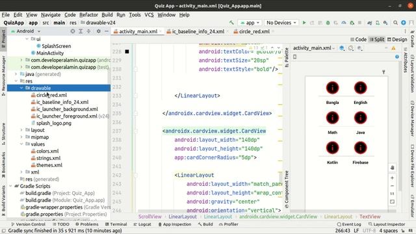Open the Navigate menu
This screenshot has height=234, width=416.
[51, 15]
